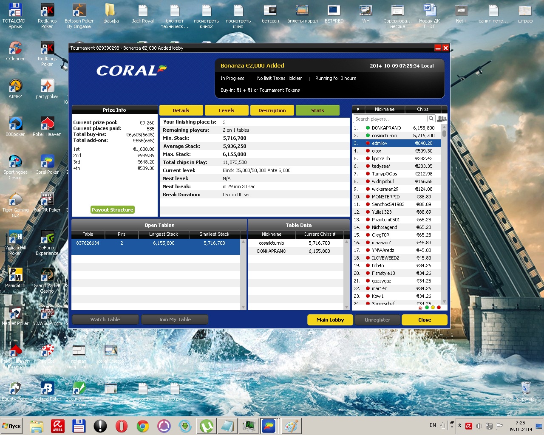Image resolution: width=544 pixels, height=435 pixels.
Task: Open Betsson Poker By Ongame shortcut
Action: (79, 16)
